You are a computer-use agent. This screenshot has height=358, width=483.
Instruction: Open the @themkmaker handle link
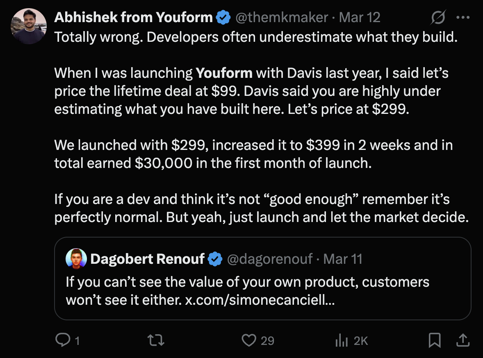coord(282,18)
